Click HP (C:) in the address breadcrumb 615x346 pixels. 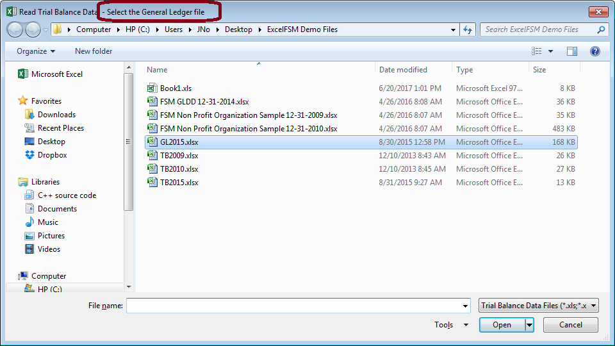pos(138,29)
